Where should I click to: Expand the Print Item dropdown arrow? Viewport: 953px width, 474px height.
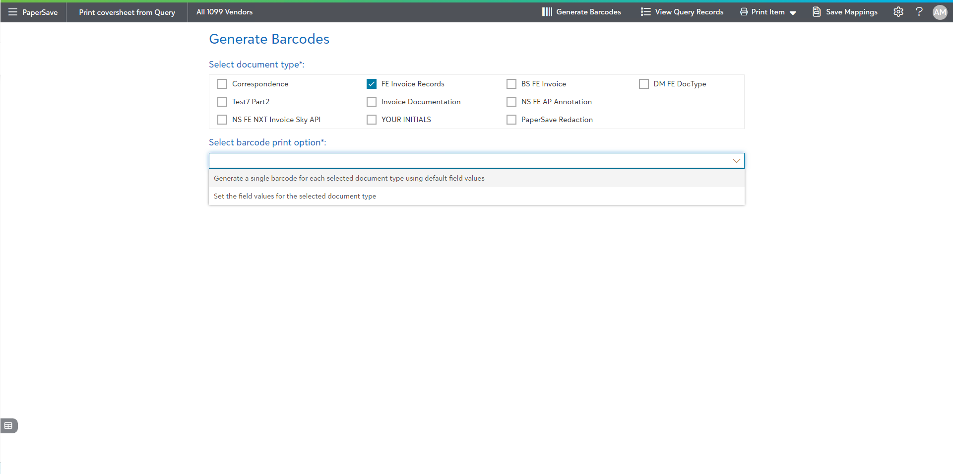click(x=793, y=13)
